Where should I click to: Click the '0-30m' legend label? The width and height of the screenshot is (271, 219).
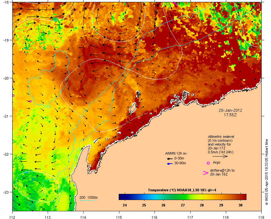[179, 158]
